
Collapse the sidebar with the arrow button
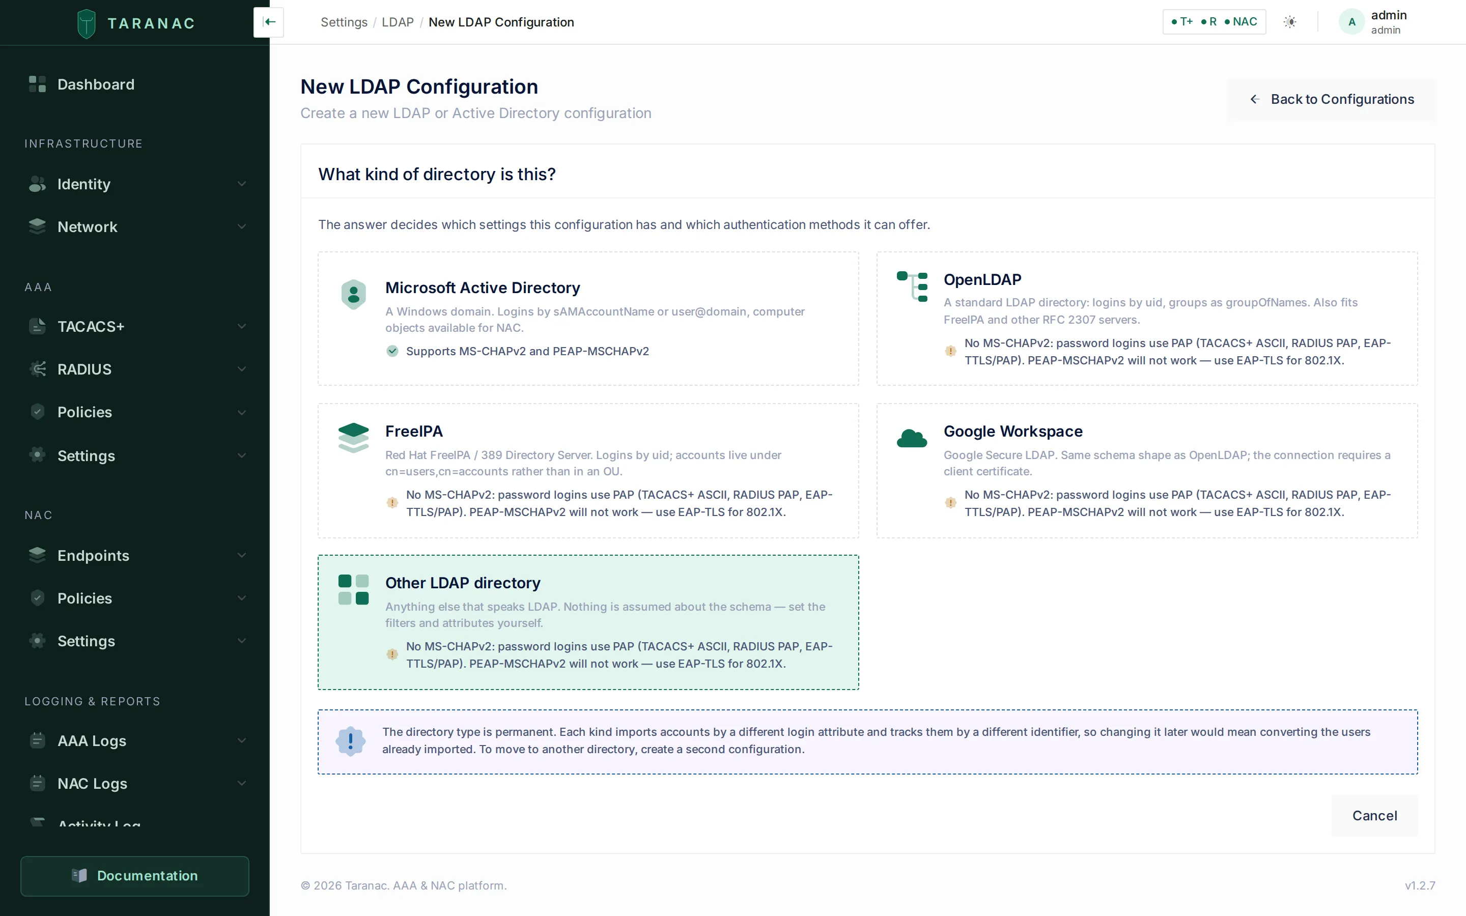[269, 22]
